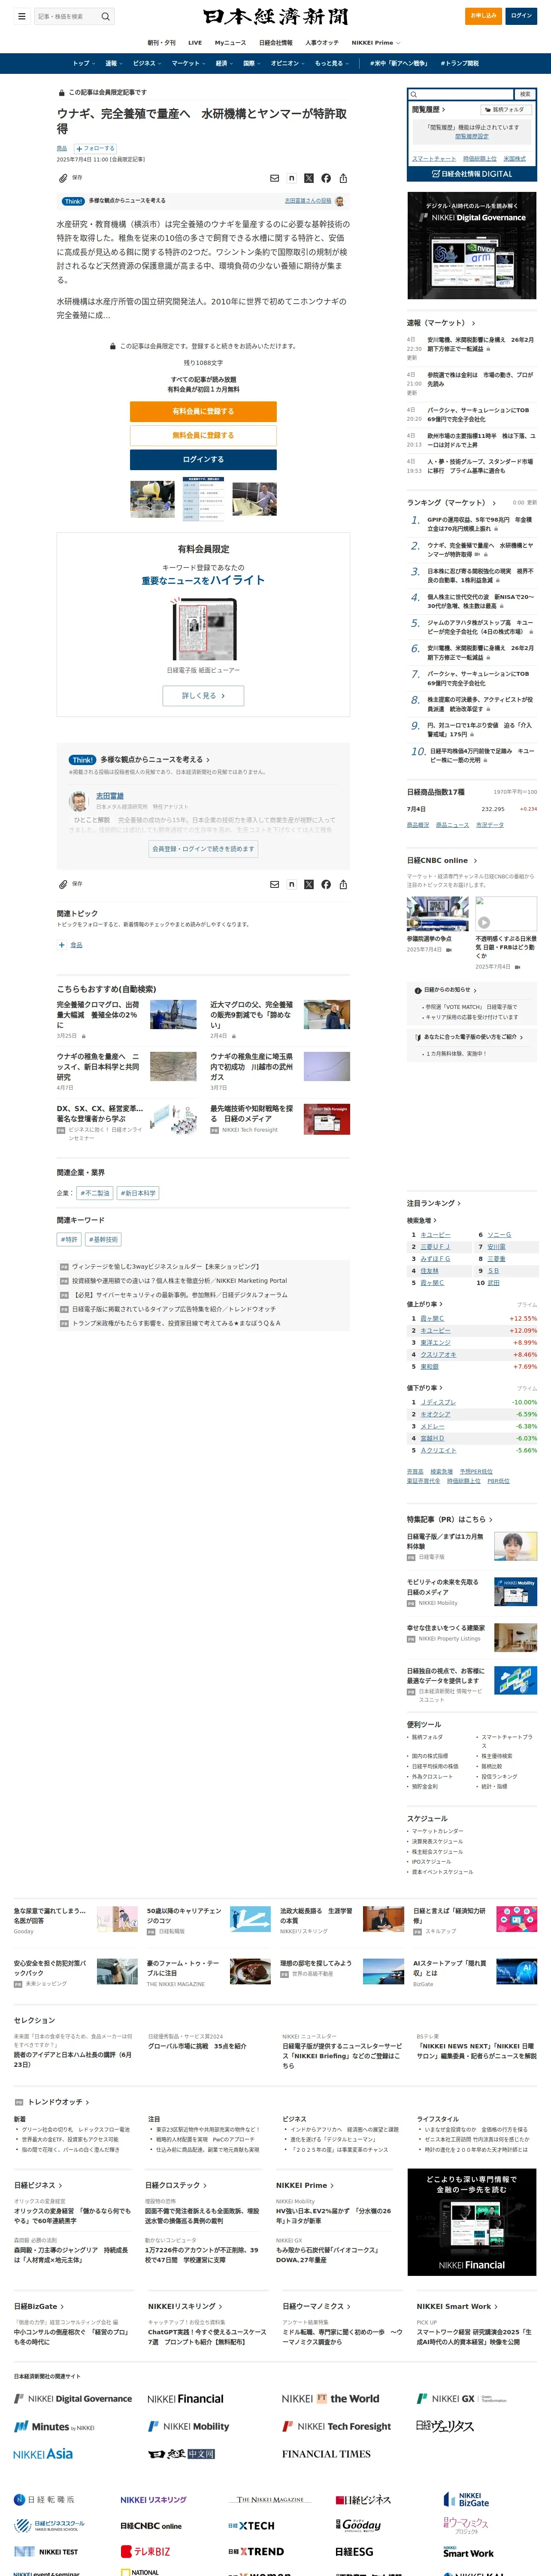Click the 詳しく見る button
Viewport: 551px width, 2576px height.
pyautogui.click(x=203, y=695)
